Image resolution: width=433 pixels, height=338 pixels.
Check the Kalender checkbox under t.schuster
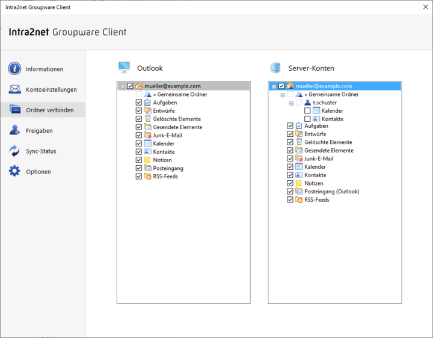tap(307, 111)
